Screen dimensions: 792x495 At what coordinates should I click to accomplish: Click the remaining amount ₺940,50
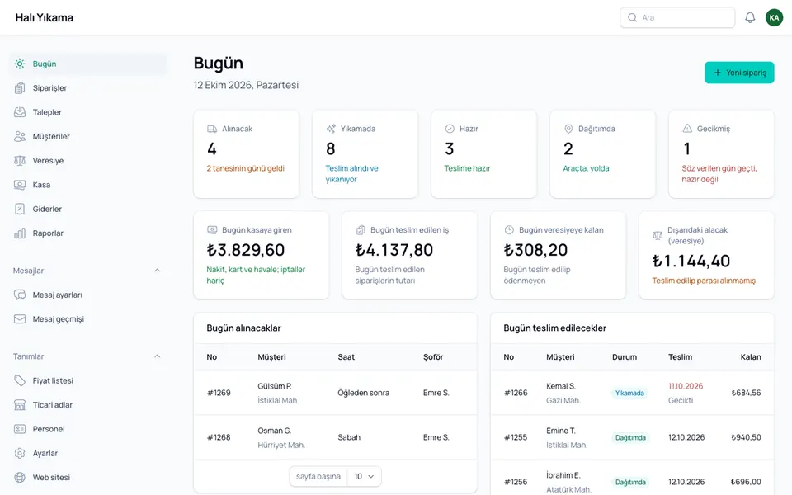pos(746,437)
